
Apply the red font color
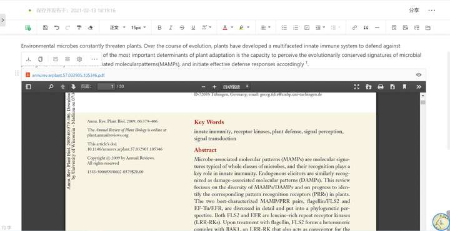pos(225,28)
